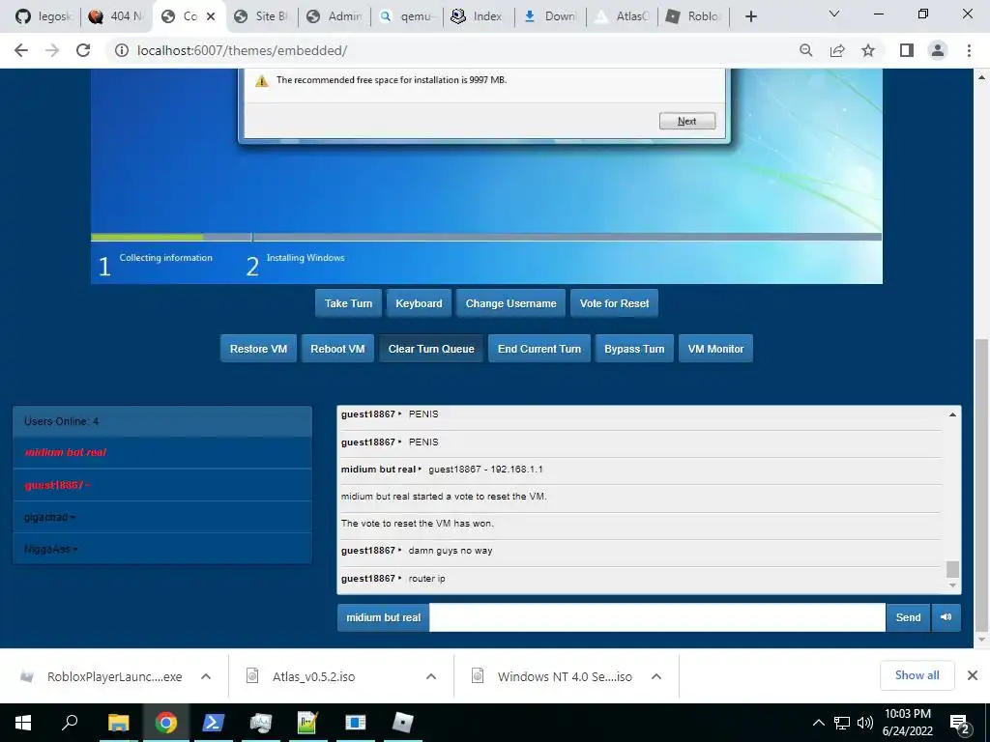Screen dimensions: 990x742
Task: Close the active Co tab
Action: [211, 16]
